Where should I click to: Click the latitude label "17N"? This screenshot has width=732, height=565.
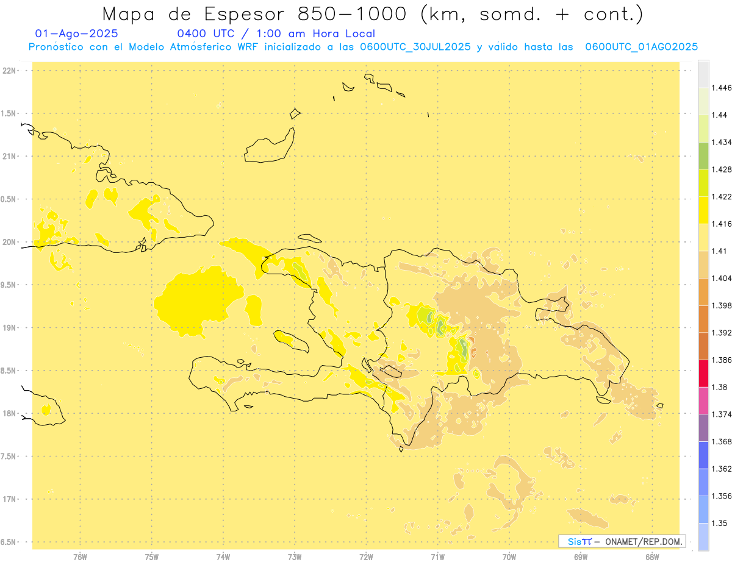point(10,499)
